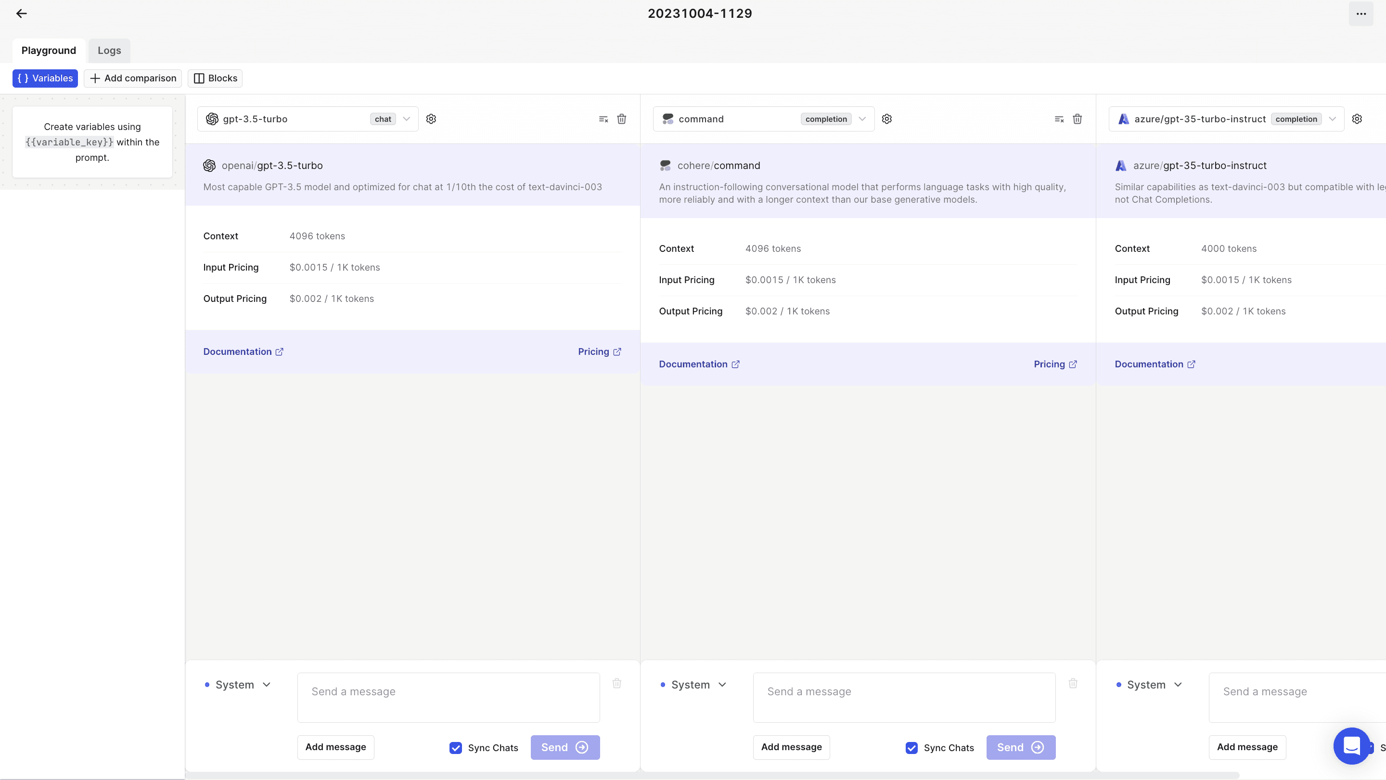Click '4000 tokens' context value for azure
1386x780 pixels.
tap(1229, 249)
